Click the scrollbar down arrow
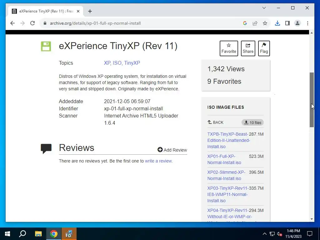This screenshot has height=240, width=320. coord(312,219)
